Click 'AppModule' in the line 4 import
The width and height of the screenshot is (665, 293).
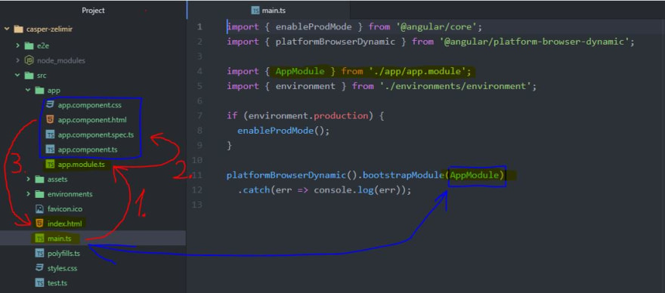tap(300, 71)
